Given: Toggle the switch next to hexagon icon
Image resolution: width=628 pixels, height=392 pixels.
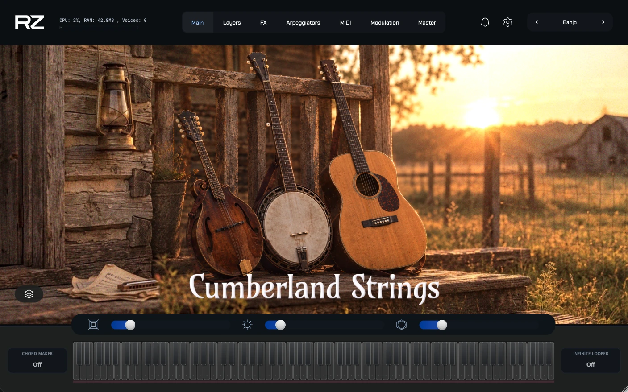Looking at the screenshot, I should (x=433, y=325).
